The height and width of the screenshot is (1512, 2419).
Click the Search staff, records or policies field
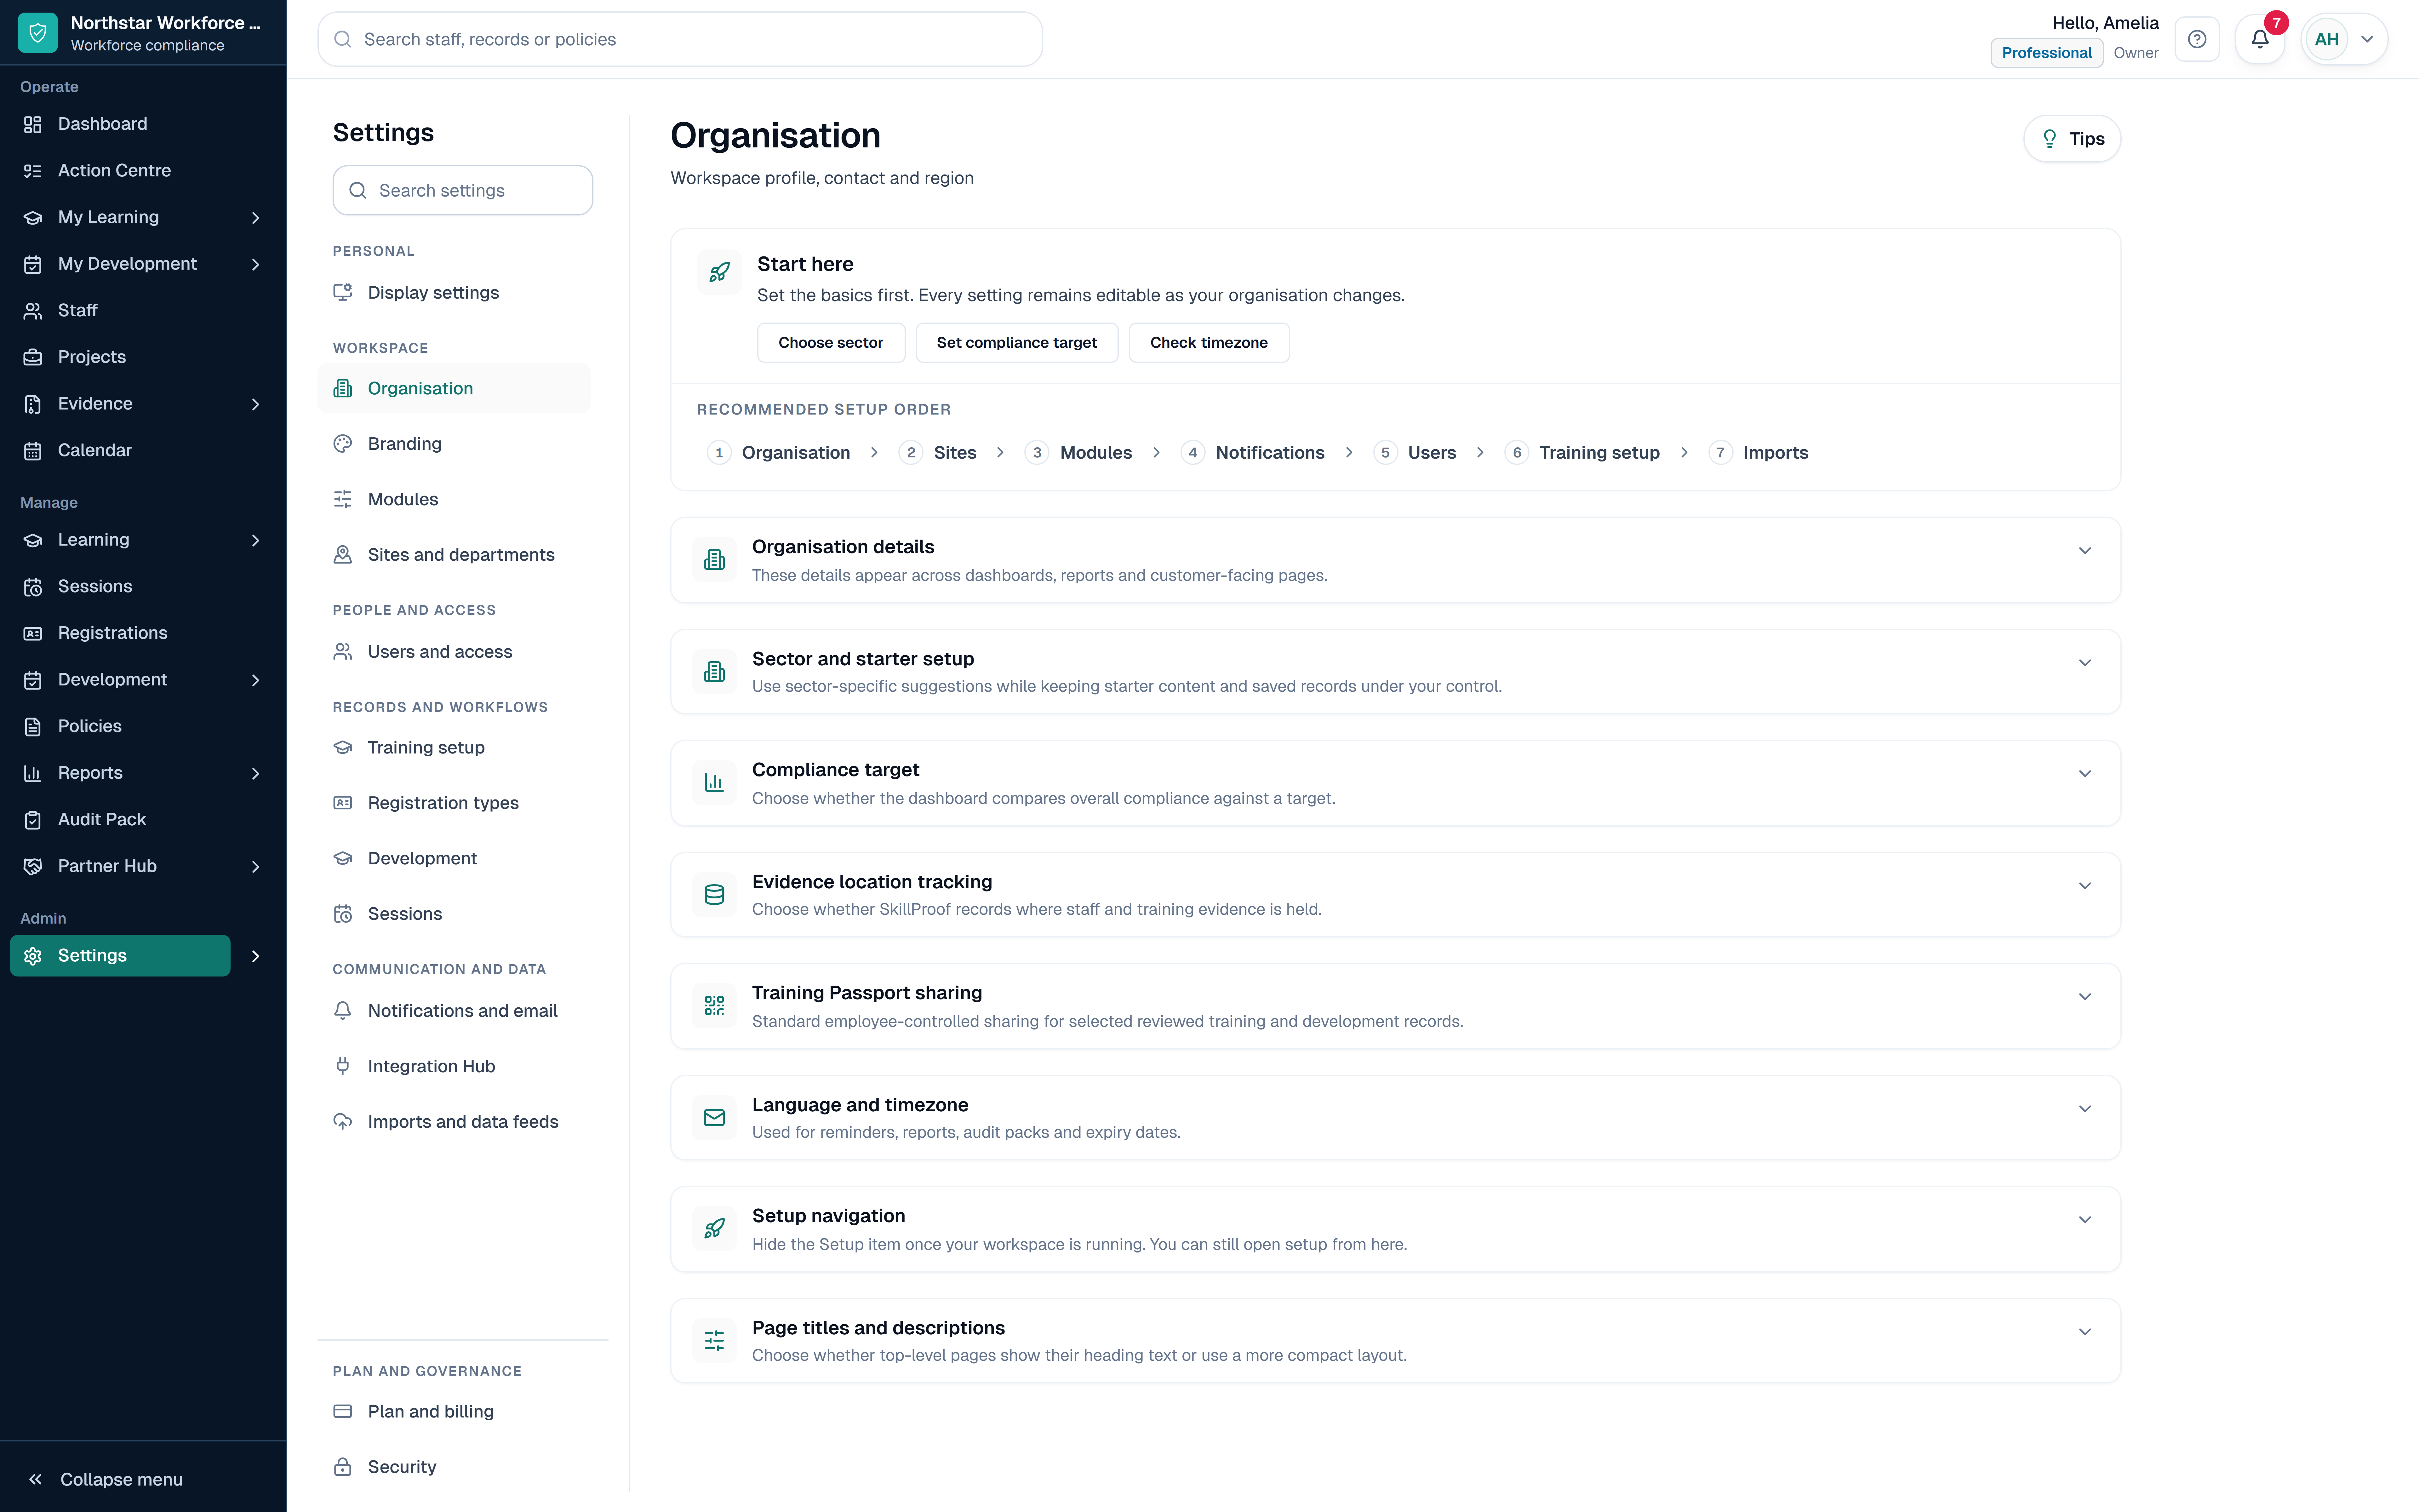pos(680,39)
